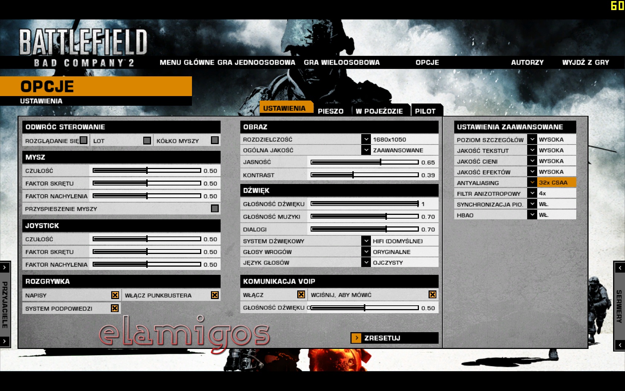Click the lower arrow on the Przyjaciele side panel
Image resolution: width=625 pixels, height=391 pixels.
(4, 341)
